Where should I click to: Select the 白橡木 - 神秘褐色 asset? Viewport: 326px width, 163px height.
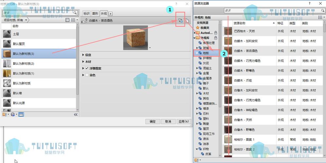[273, 110]
